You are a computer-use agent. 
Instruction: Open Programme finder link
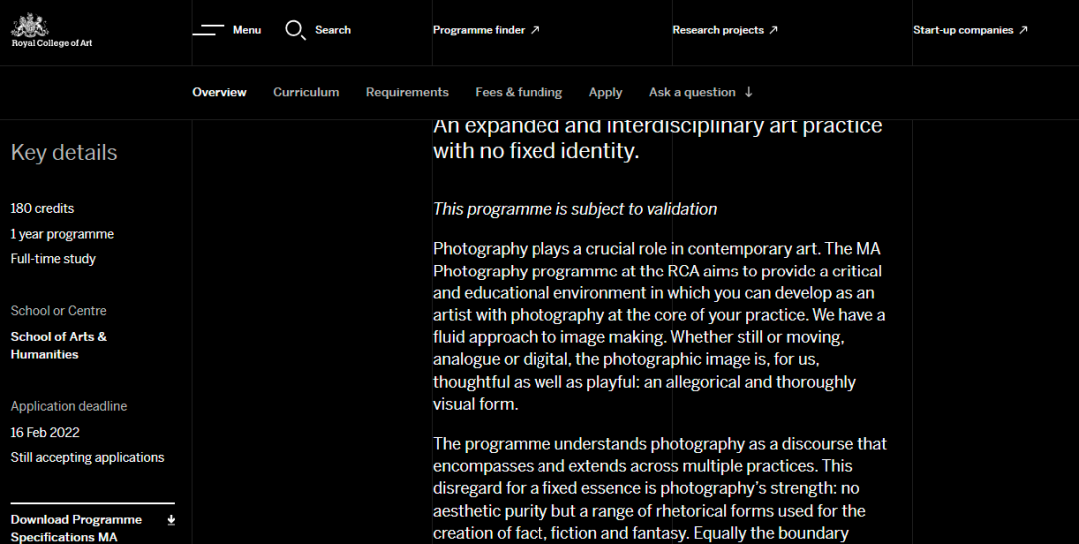tap(479, 30)
